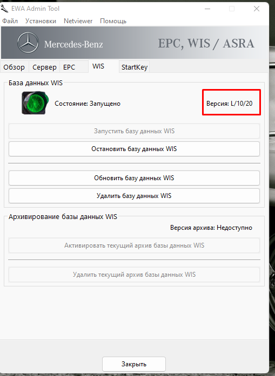Open the Установки menu
275x376 pixels.
click(41, 21)
